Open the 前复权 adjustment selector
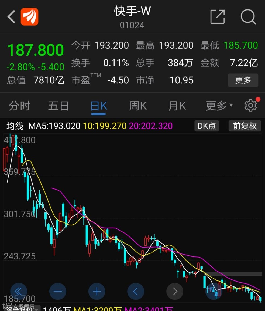This screenshot has height=311, width=265. point(245,126)
